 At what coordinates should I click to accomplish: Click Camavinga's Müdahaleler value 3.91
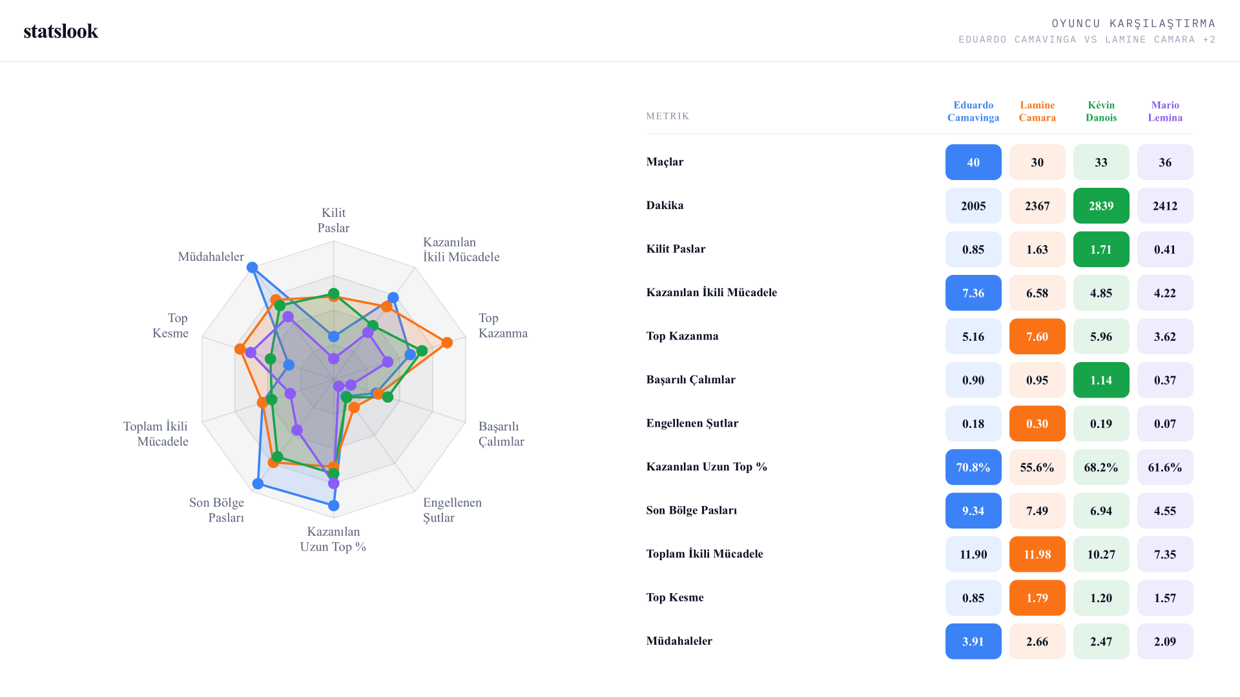973,641
